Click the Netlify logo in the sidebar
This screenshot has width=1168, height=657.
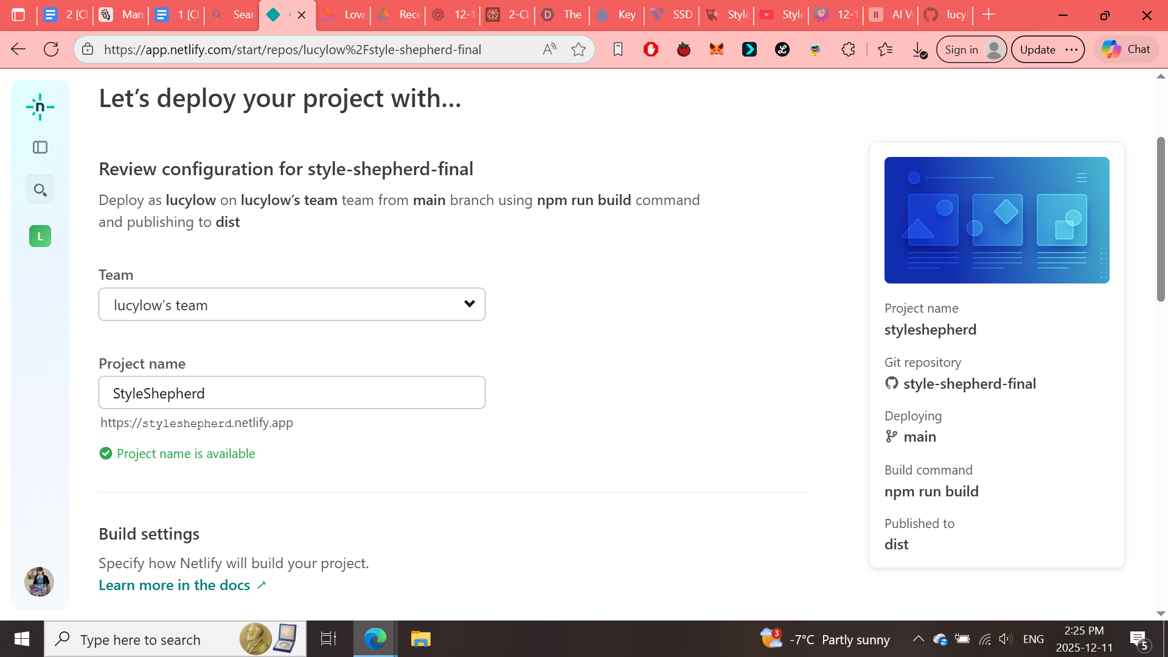(x=40, y=107)
